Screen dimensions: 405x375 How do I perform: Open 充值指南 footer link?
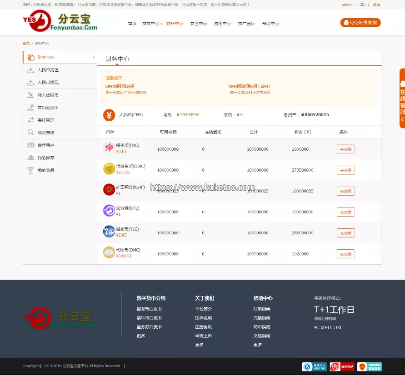coord(262,318)
